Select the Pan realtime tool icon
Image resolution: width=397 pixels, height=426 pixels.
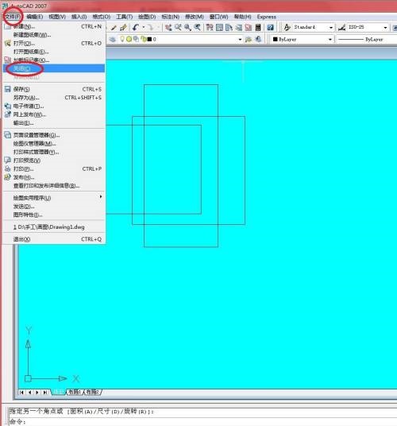click(x=168, y=27)
